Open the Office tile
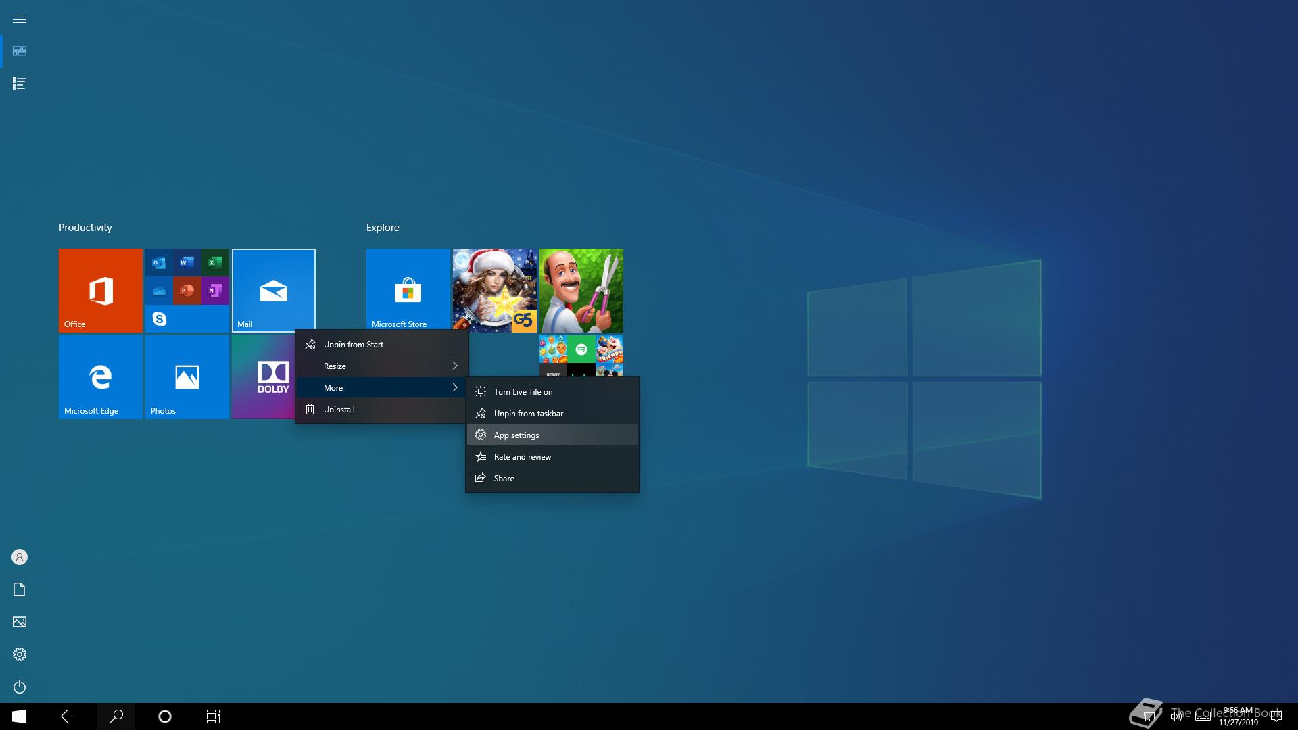Viewport: 1298px width, 730px height. 101,291
